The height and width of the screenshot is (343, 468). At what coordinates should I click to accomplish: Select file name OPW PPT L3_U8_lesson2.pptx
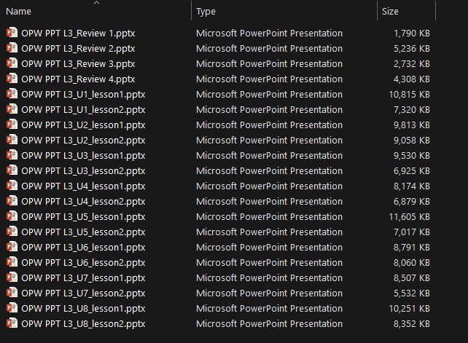click(83, 323)
